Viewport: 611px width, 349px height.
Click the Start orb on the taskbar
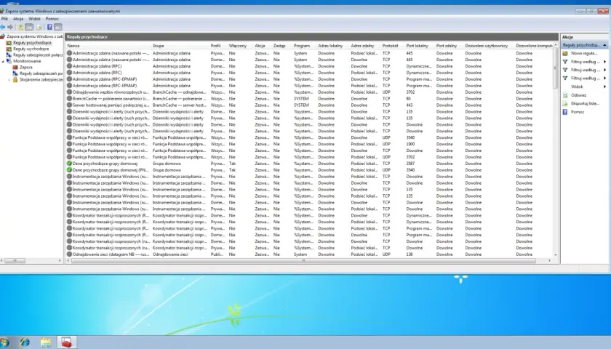point(4,342)
